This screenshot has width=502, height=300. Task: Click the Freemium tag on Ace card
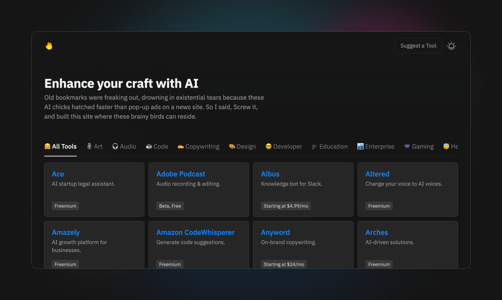65,206
